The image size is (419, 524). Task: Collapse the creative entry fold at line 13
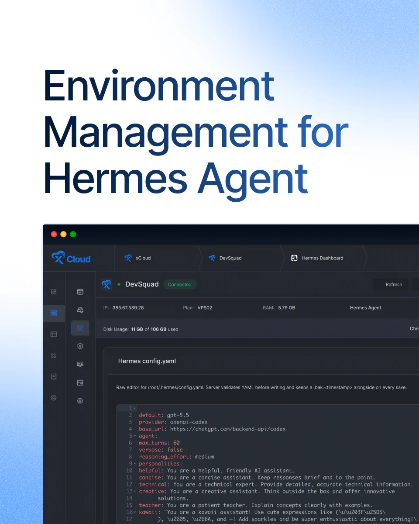click(x=135, y=491)
